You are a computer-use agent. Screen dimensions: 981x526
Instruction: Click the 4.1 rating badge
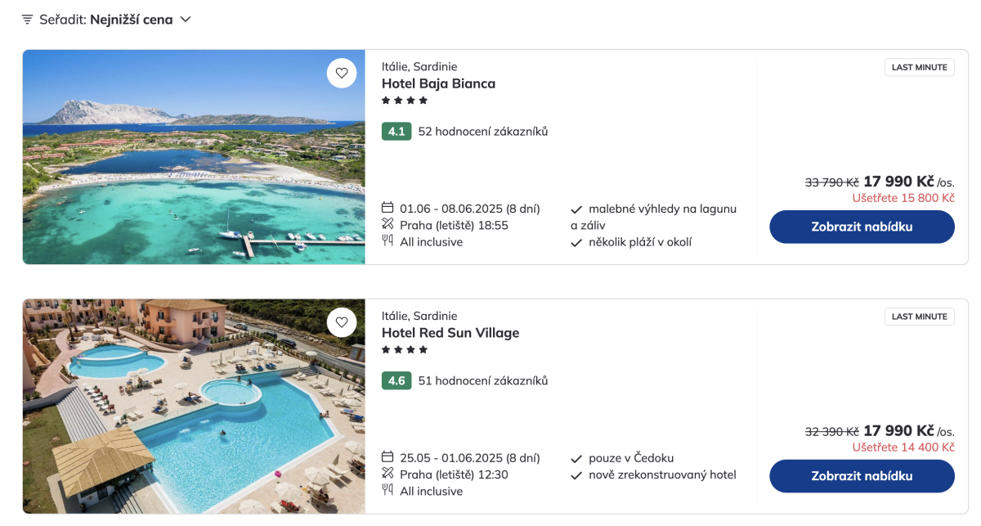tap(396, 131)
